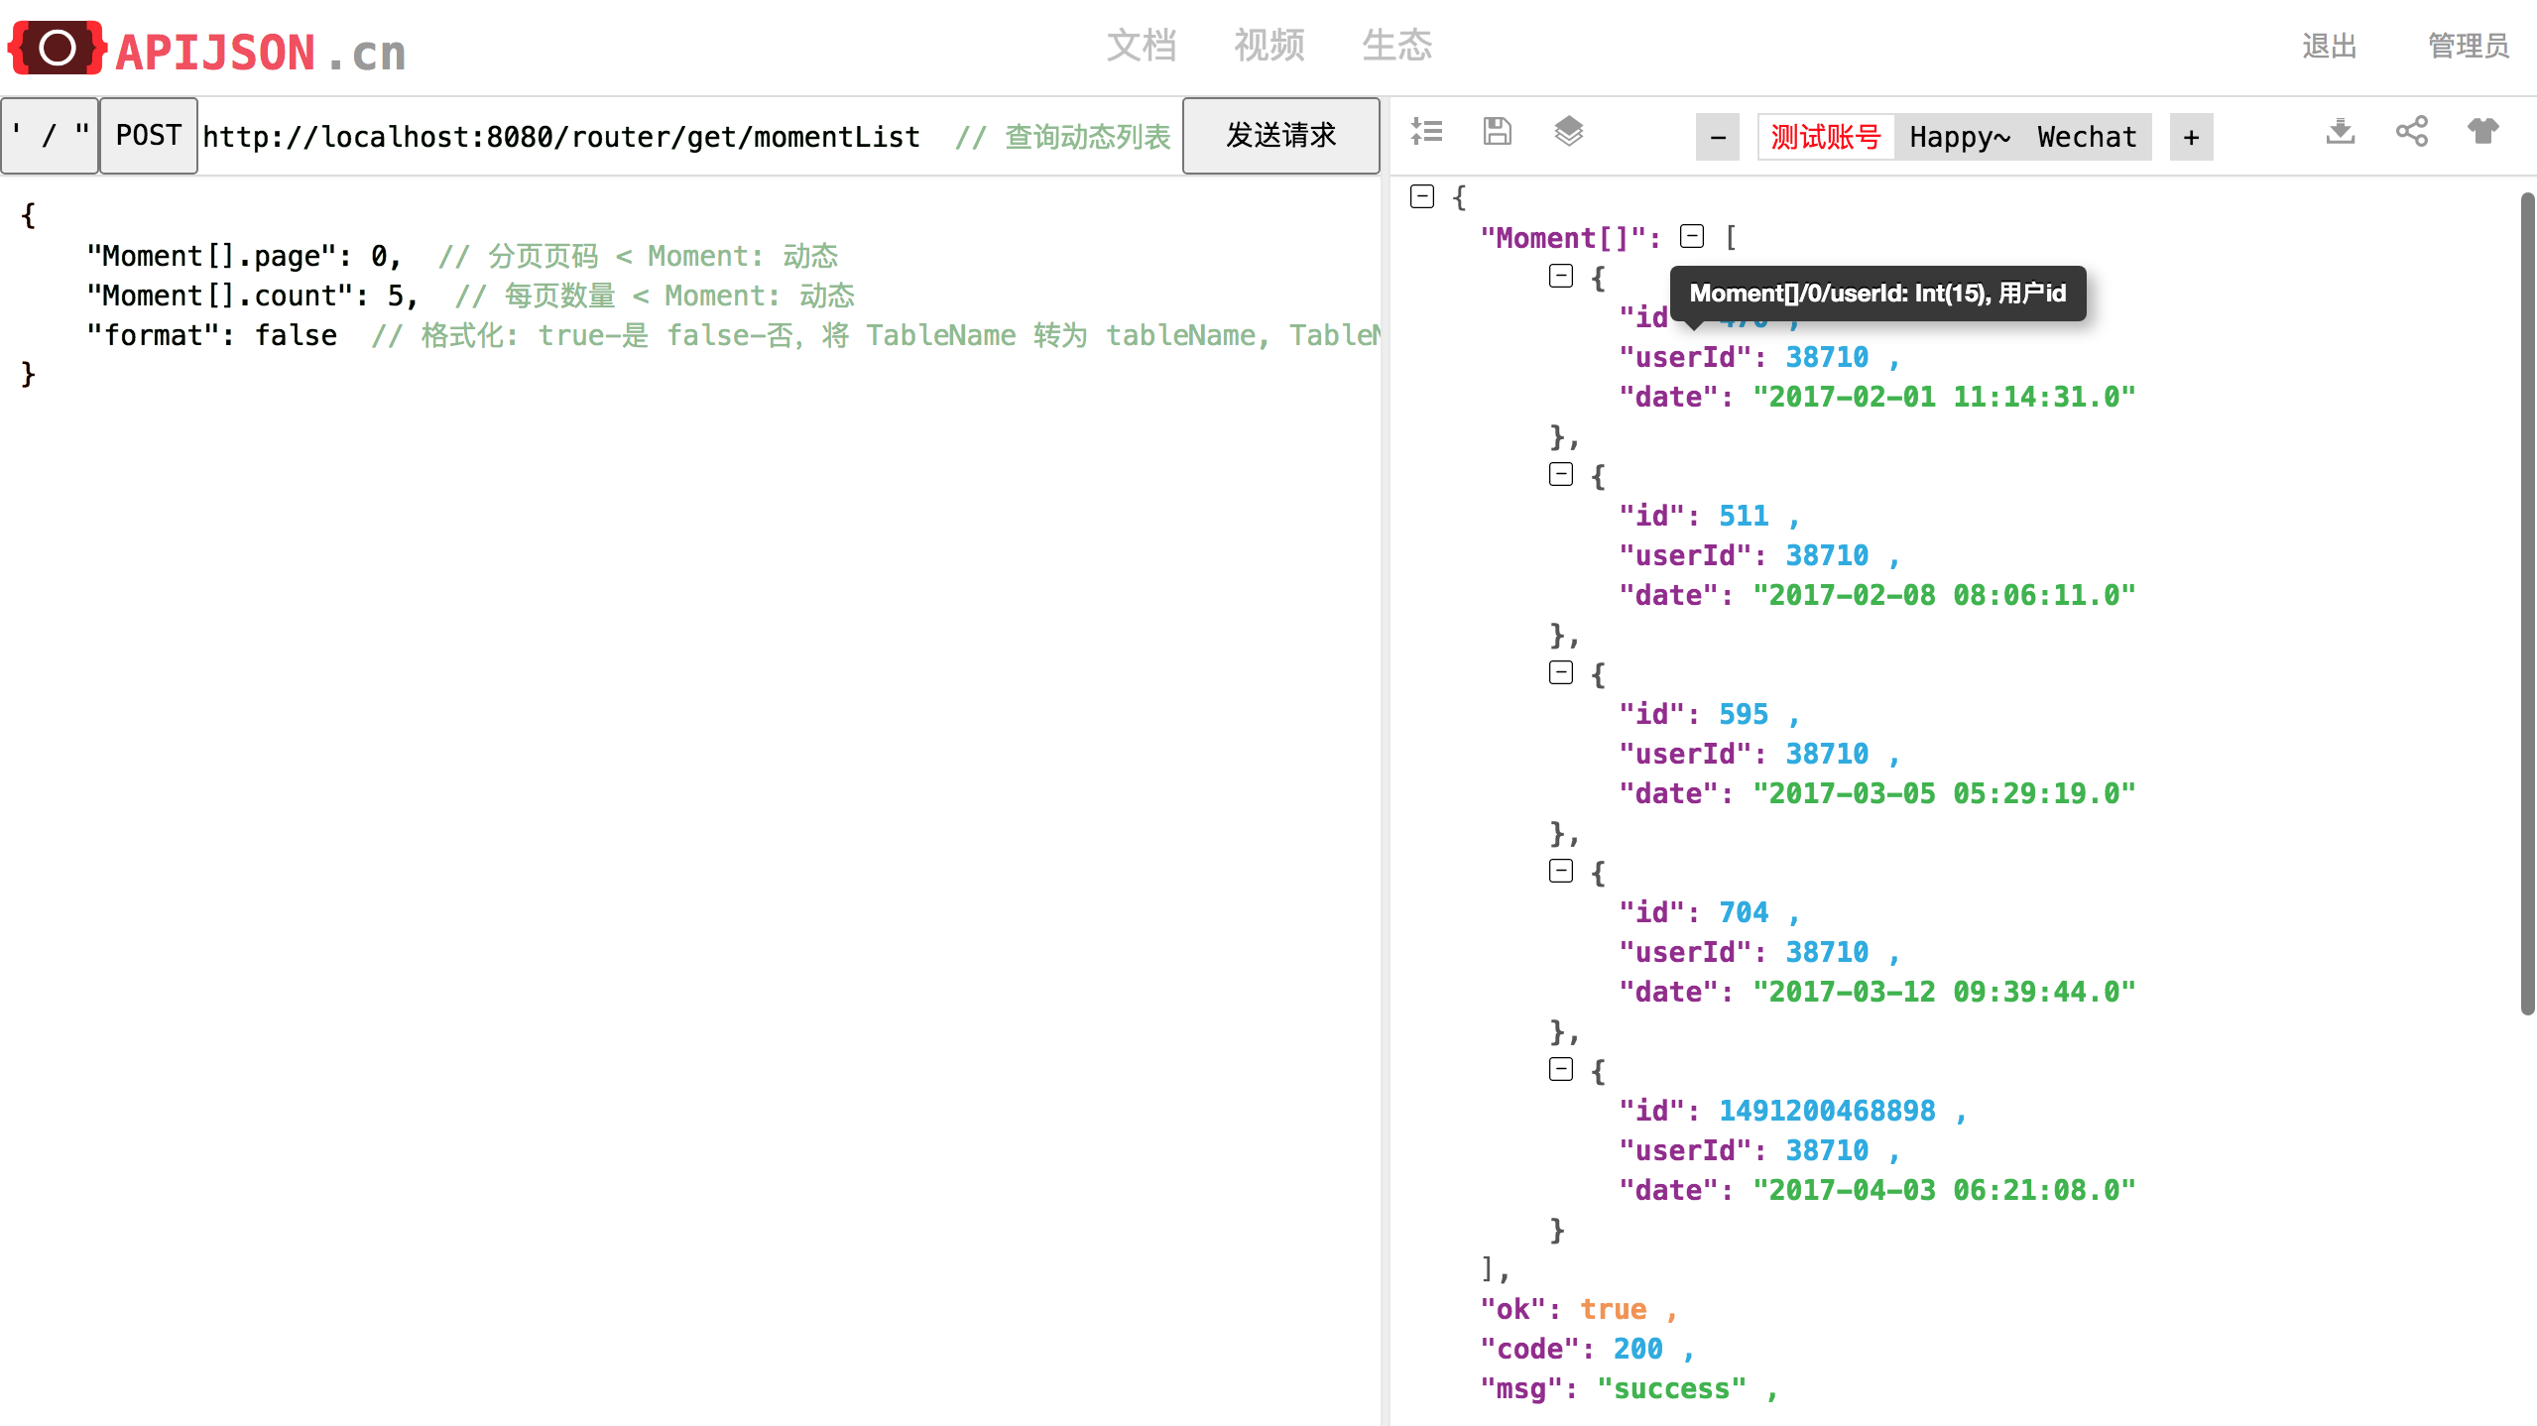This screenshot has height=1426, width=2537.
Task: Select the Wechat account tab
Action: (x=2088, y=137)
